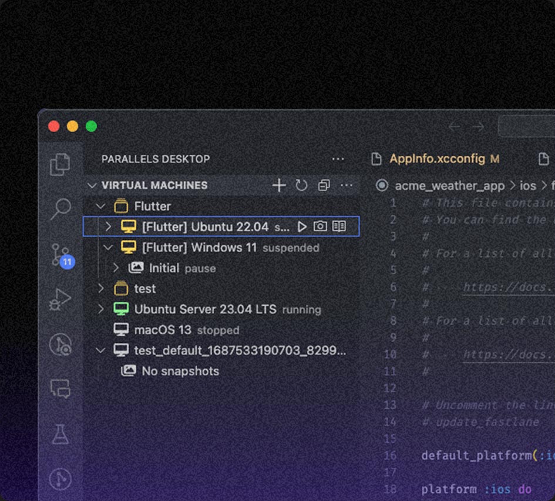
Task: Click ios in the breadcrumb navigation path
Action: 528,185
